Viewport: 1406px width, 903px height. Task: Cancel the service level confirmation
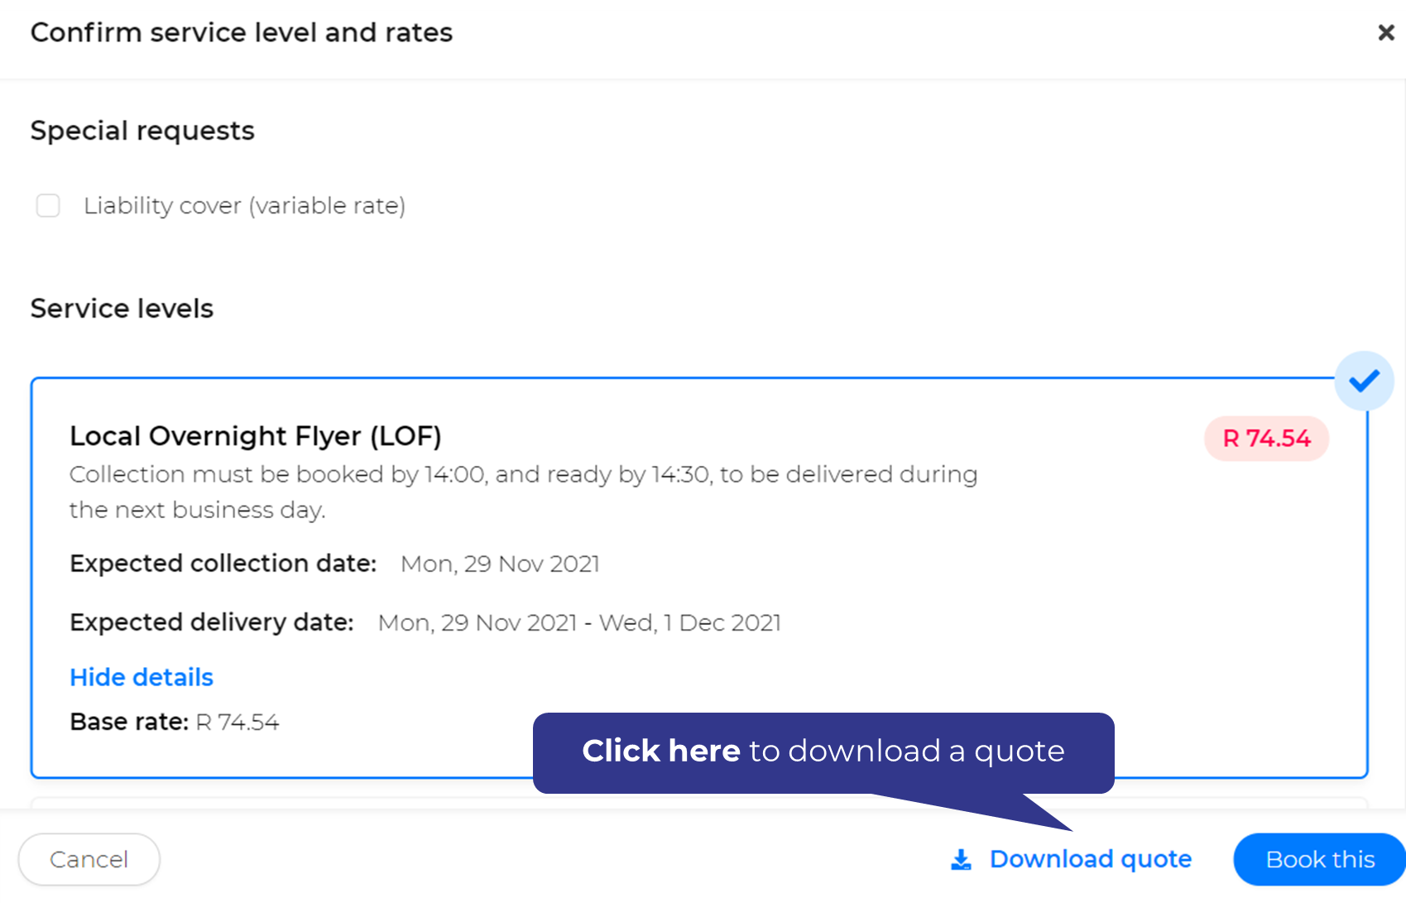[89, 859]
